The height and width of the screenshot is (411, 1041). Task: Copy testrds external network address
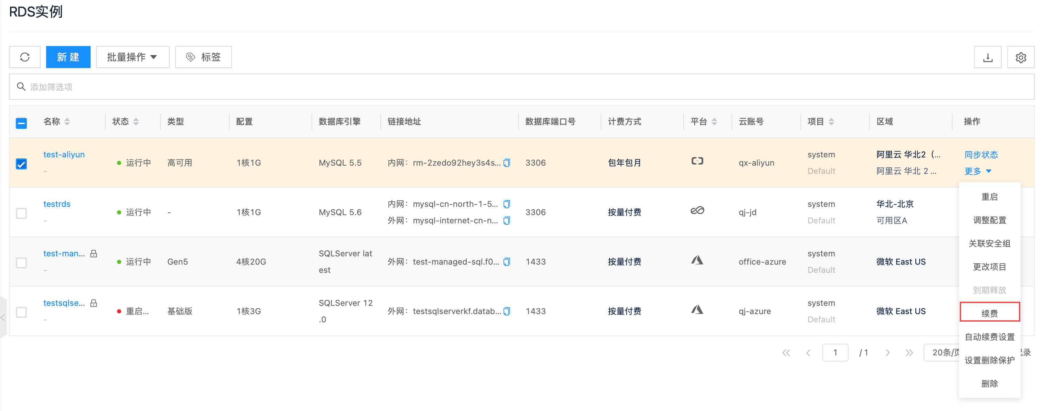[x=507, y=220]
